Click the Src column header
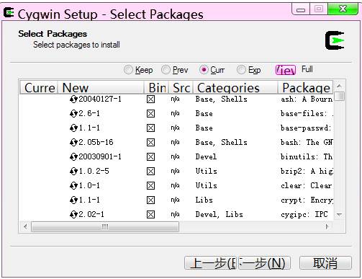This screenshot has height=279, width=362. point(181,87)
